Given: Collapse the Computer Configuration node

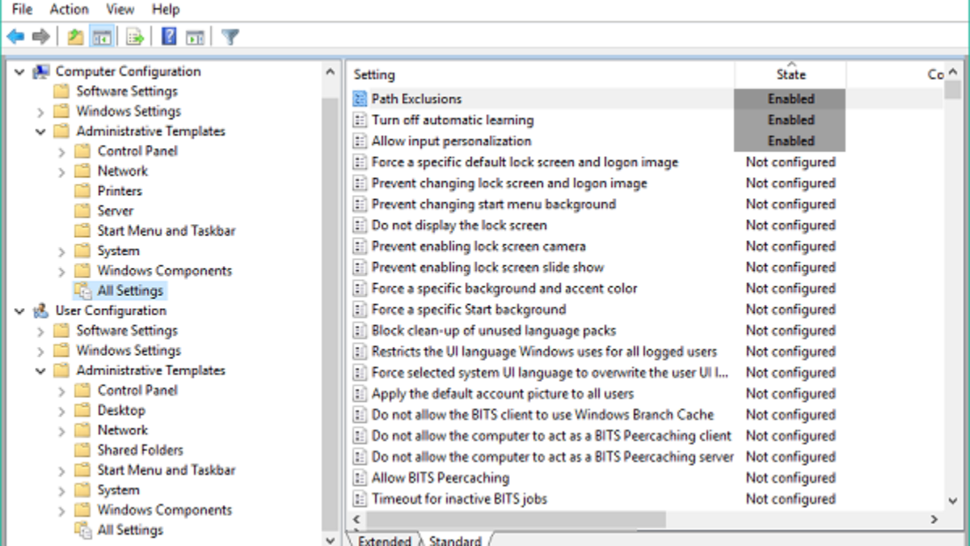Looking at the screenshot, I should point(19,71).
